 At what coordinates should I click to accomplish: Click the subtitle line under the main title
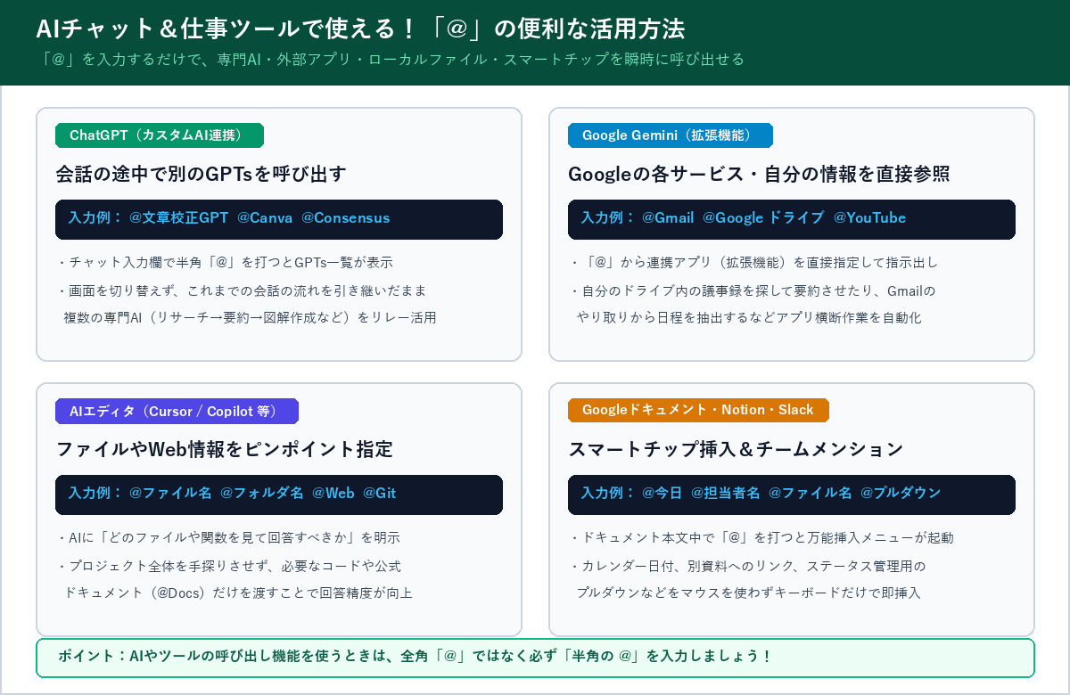[392, 60]
